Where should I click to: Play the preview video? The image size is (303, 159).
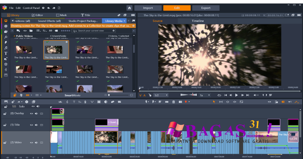click(236, 95)
